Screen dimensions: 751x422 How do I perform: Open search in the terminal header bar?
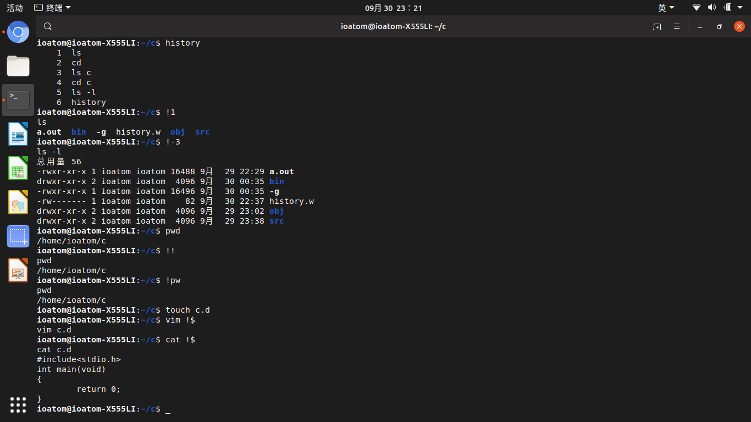click(x=48, y=26)
